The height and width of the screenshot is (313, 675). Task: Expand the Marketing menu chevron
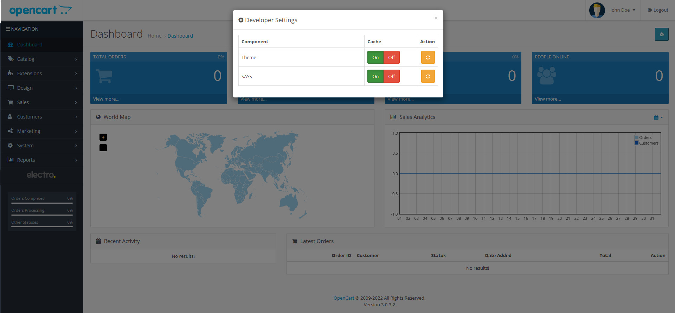coord(76,131)
